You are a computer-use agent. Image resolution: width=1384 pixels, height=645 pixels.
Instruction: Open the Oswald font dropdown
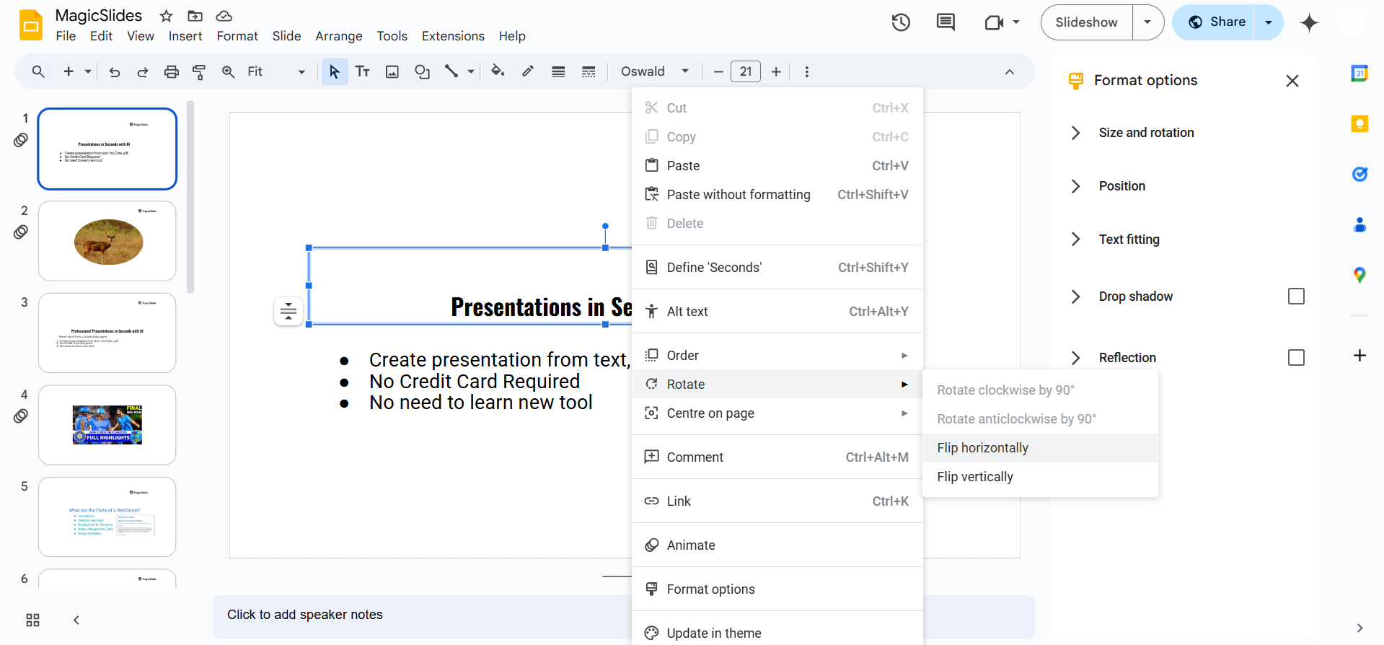[x=655, y=71]
